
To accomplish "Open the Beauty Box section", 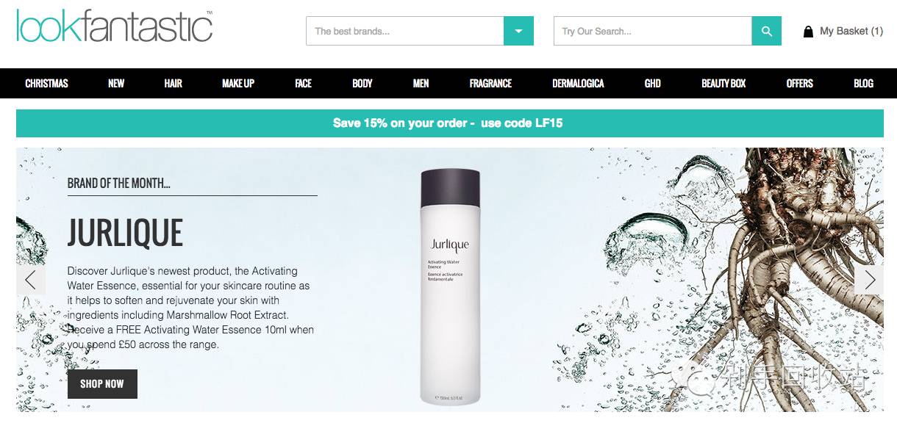I will click(723, 83).
